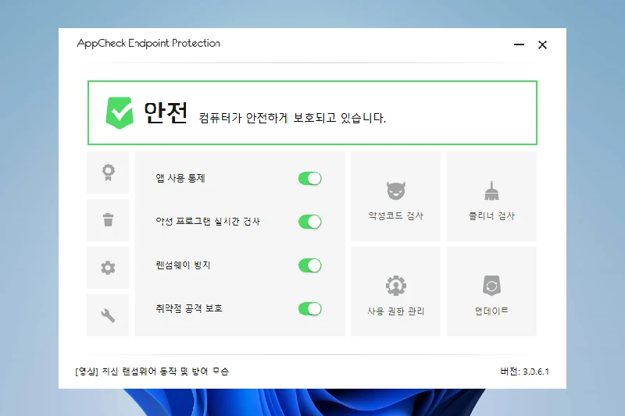Turn off 취약점 공격 보호 switch

309,308
